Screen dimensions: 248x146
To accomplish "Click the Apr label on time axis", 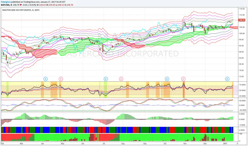I will pos(42,143).
